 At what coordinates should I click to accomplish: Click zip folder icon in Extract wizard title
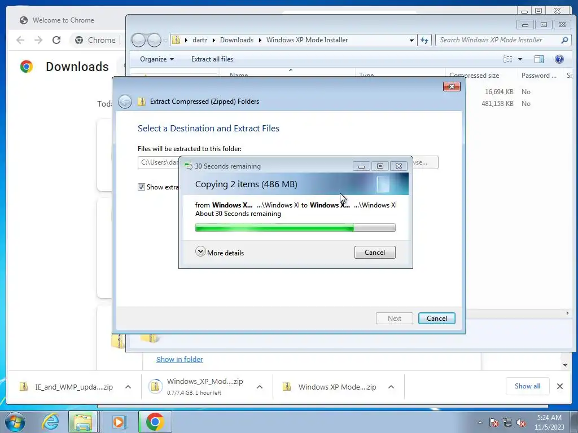(x=142, y=101)
